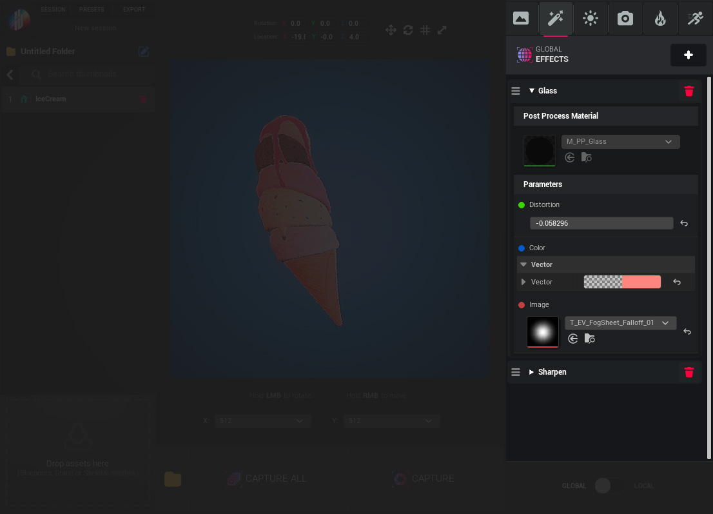Screen dimensions: 713x514
Task: Open the Session menu
Action: coord(53,10)
